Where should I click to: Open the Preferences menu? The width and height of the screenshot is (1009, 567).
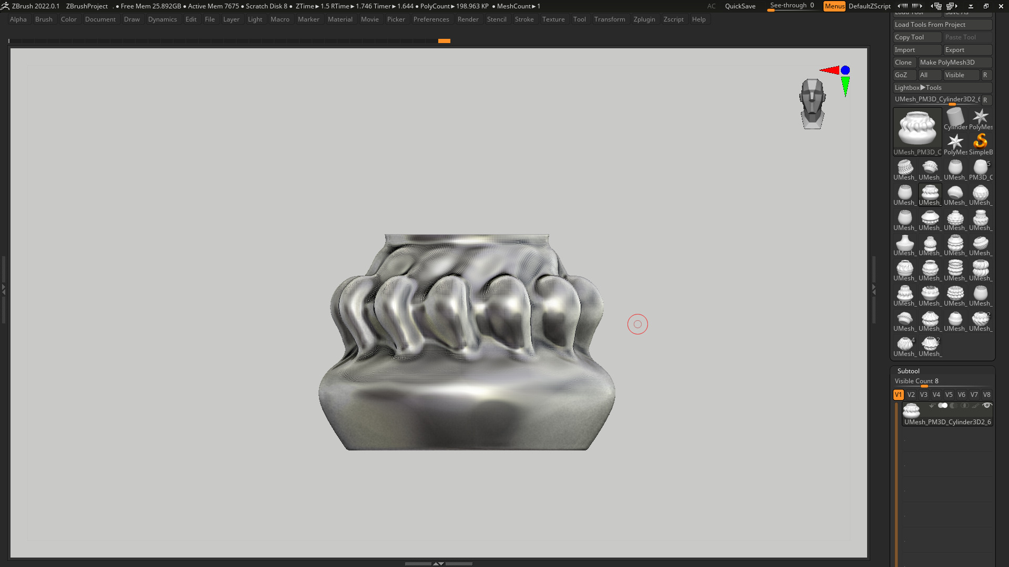pyautogui.click(x=431, y=19)
